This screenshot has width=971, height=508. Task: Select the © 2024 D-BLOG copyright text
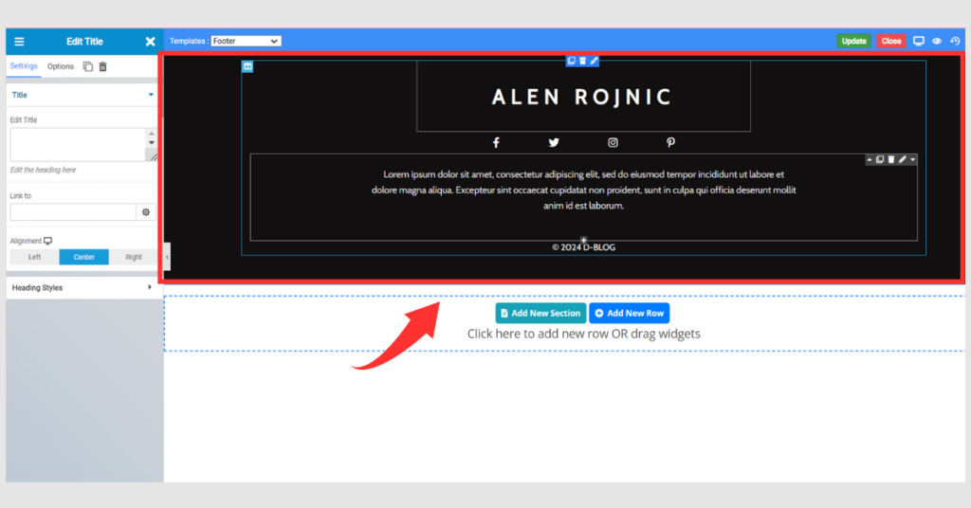point(583,247)
